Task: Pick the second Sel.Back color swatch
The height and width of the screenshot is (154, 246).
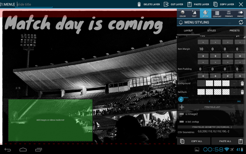Action: point(209,92)
